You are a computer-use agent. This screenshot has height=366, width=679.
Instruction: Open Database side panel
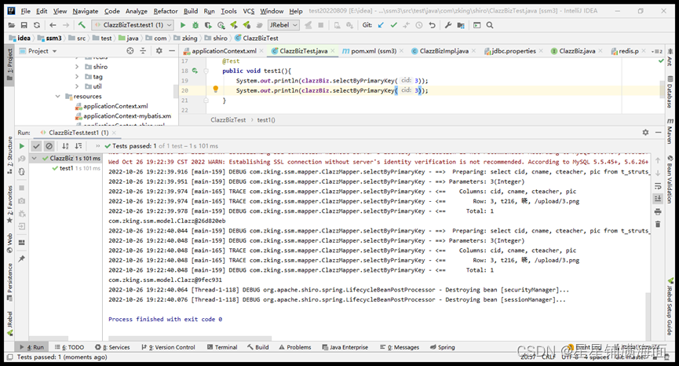point(670,92)
